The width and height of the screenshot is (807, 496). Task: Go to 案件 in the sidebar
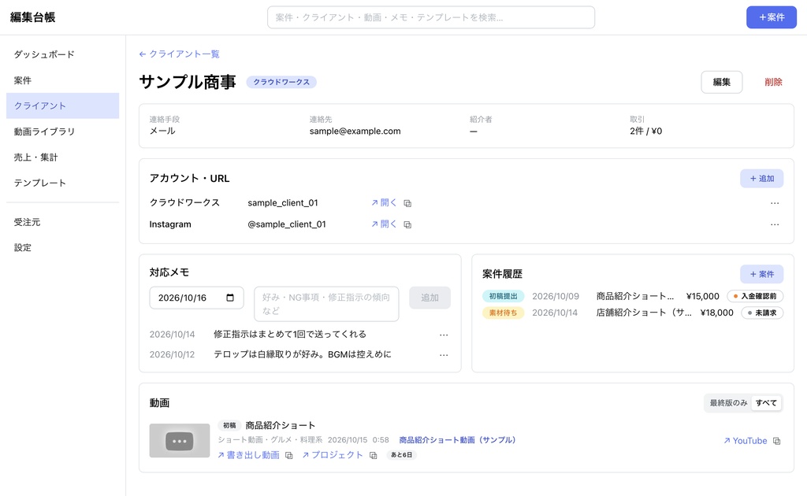pos(63,80)
